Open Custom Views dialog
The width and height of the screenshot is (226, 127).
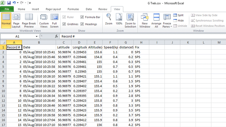point(44,20)
